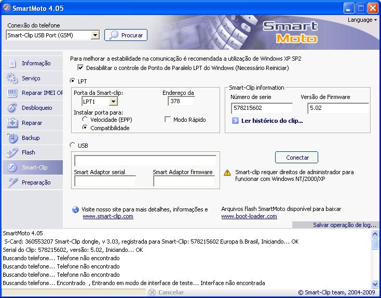Switch to the Backup tab label
The width and height of the screenshot is (381, 298).
31,138
